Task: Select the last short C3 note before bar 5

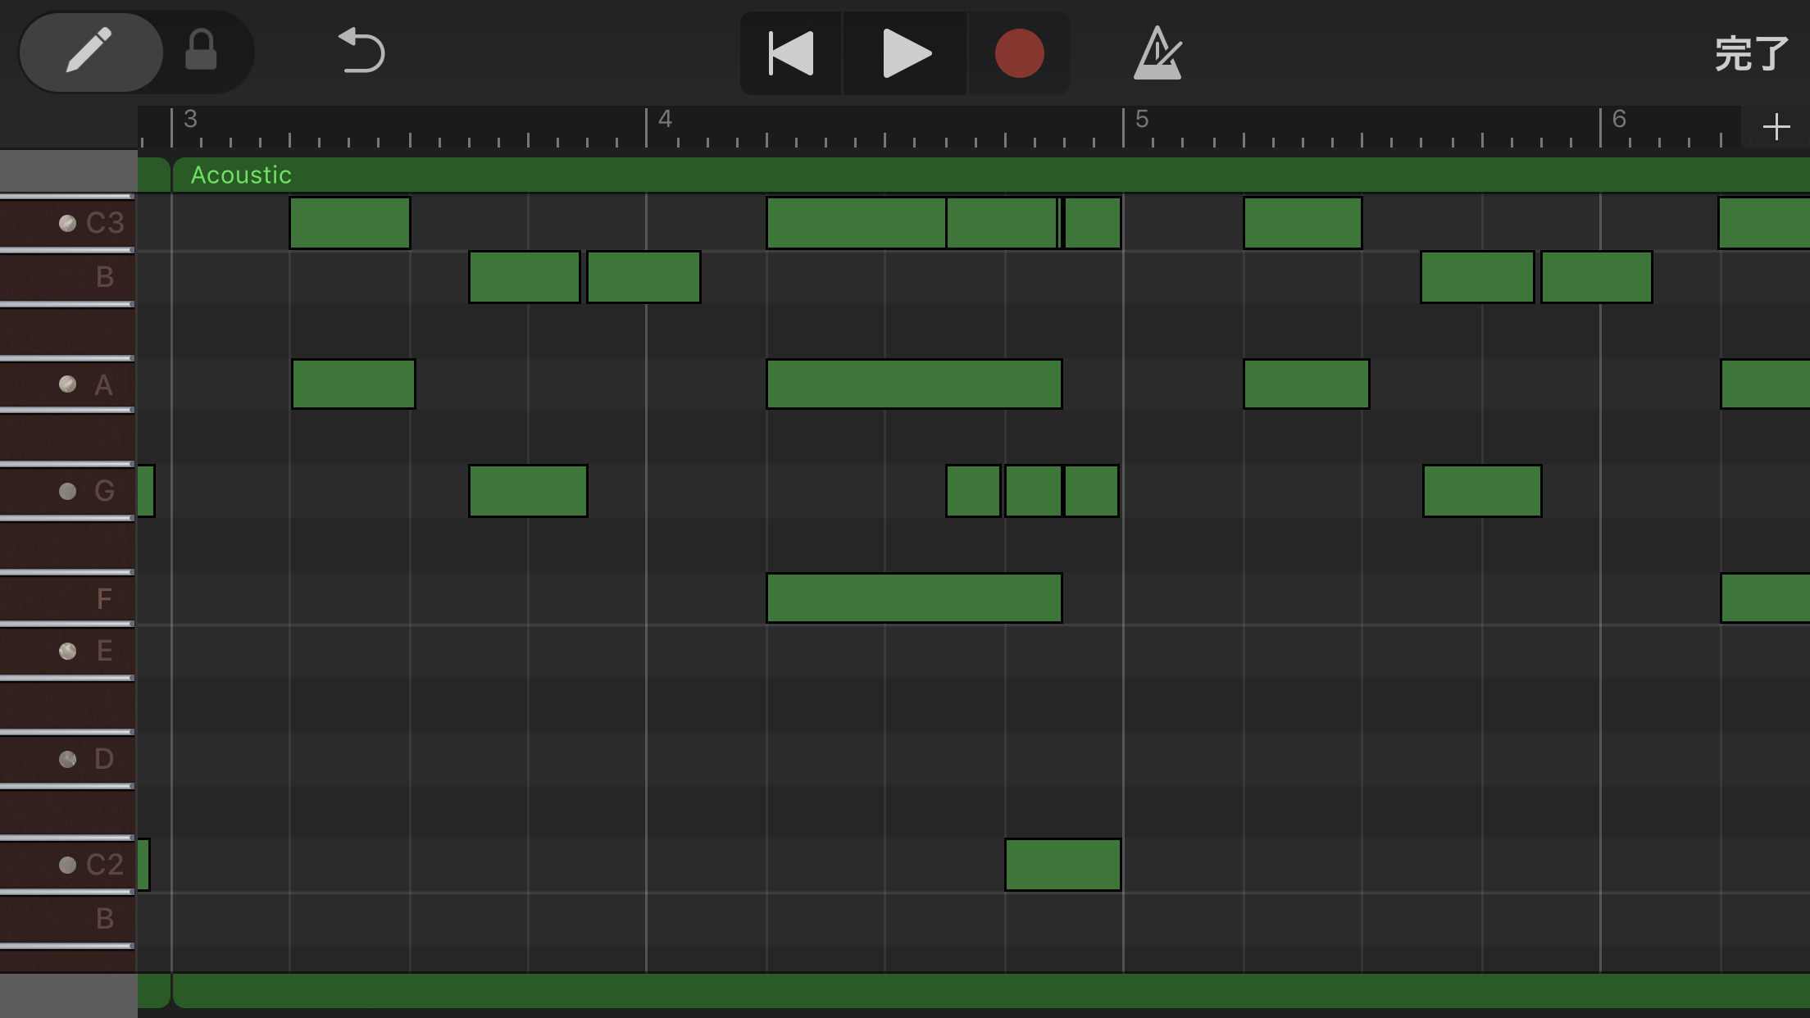Action: (x=1093, y=223)
